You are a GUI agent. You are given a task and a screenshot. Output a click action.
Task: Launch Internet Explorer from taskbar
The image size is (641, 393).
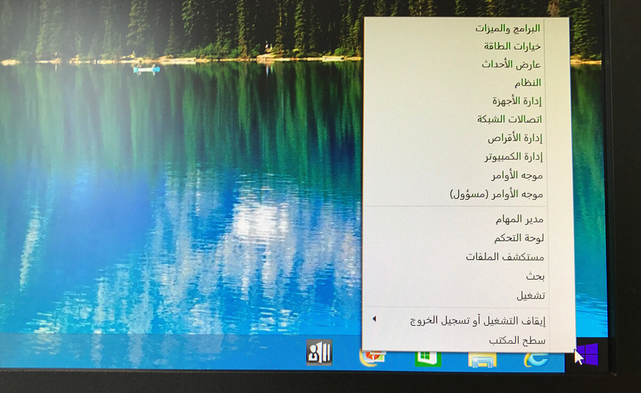click(x=536, y=359)
